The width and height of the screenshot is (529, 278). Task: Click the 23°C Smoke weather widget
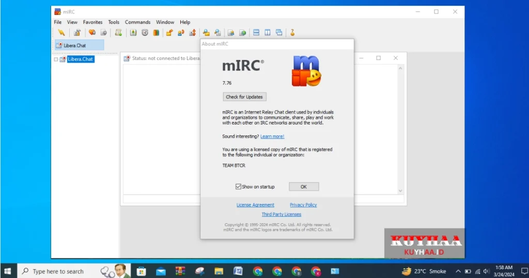point(424,271)
